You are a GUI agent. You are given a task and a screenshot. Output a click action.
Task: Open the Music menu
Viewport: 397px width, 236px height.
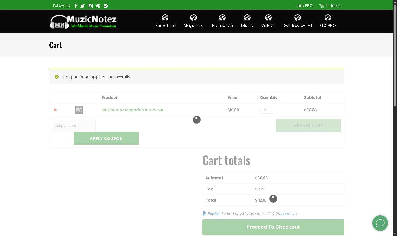tap(247, 25)
